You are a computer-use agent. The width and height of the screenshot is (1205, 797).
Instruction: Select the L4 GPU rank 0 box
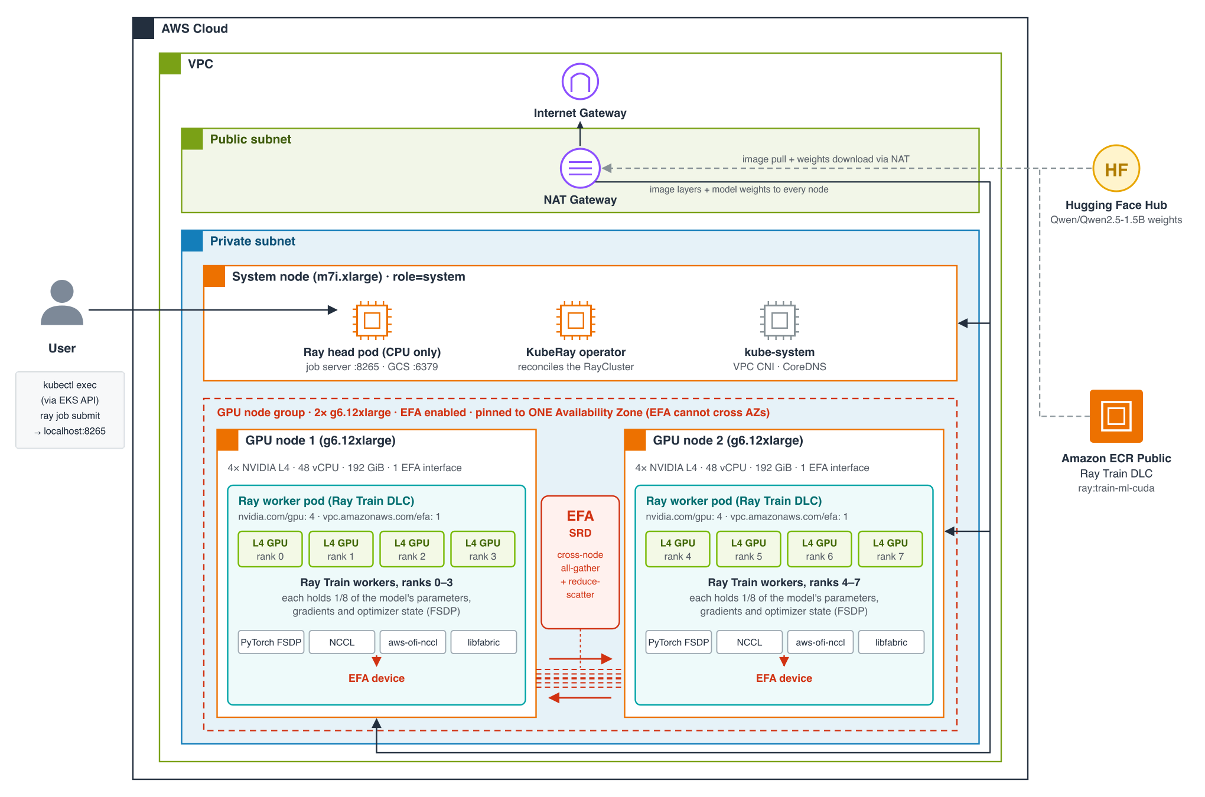(x=270, y=549)
